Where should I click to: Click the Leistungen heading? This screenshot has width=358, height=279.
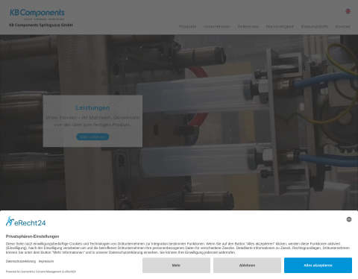pos(92,107)
